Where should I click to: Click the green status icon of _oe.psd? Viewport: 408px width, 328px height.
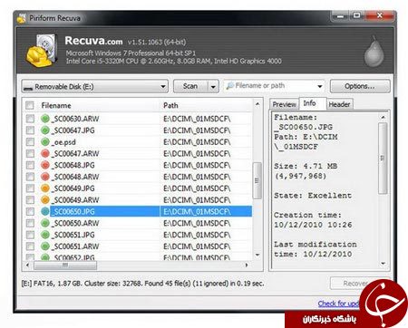(x=45, y=141)
